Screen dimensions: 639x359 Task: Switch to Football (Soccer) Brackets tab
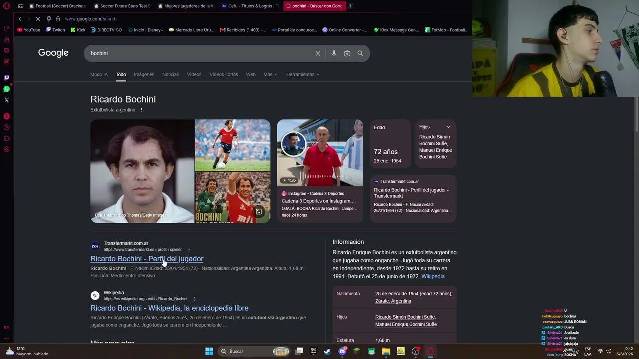tap(58, 6)
